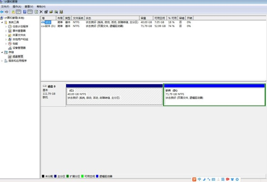Click the 可用空间 column header

click(x=159, y=18)
